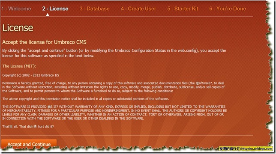Switch to 5 - Starter Kit step
Image resolution: width=276 pixels, height=154 pixels.
[x=183, y=9]
